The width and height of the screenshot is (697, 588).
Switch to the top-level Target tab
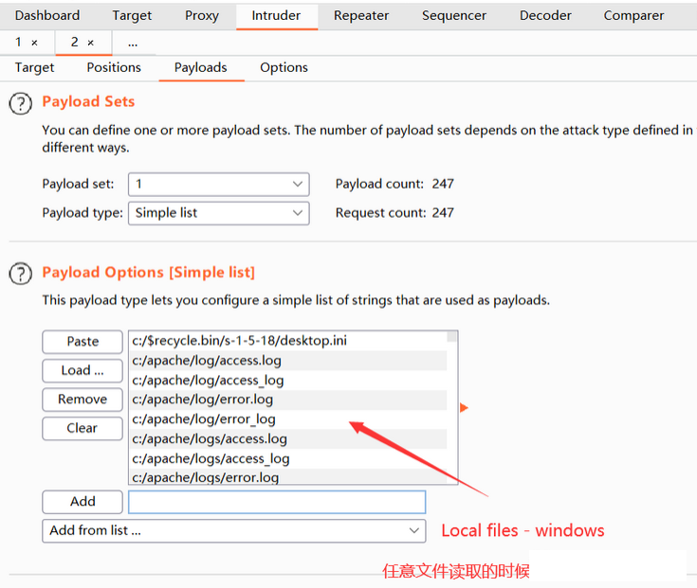[x=132, y=15]
